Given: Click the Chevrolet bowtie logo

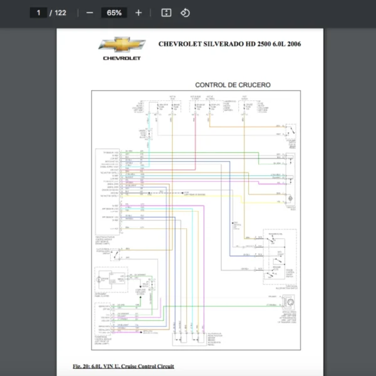Looking at the screenshot, I should coord(122,45).
